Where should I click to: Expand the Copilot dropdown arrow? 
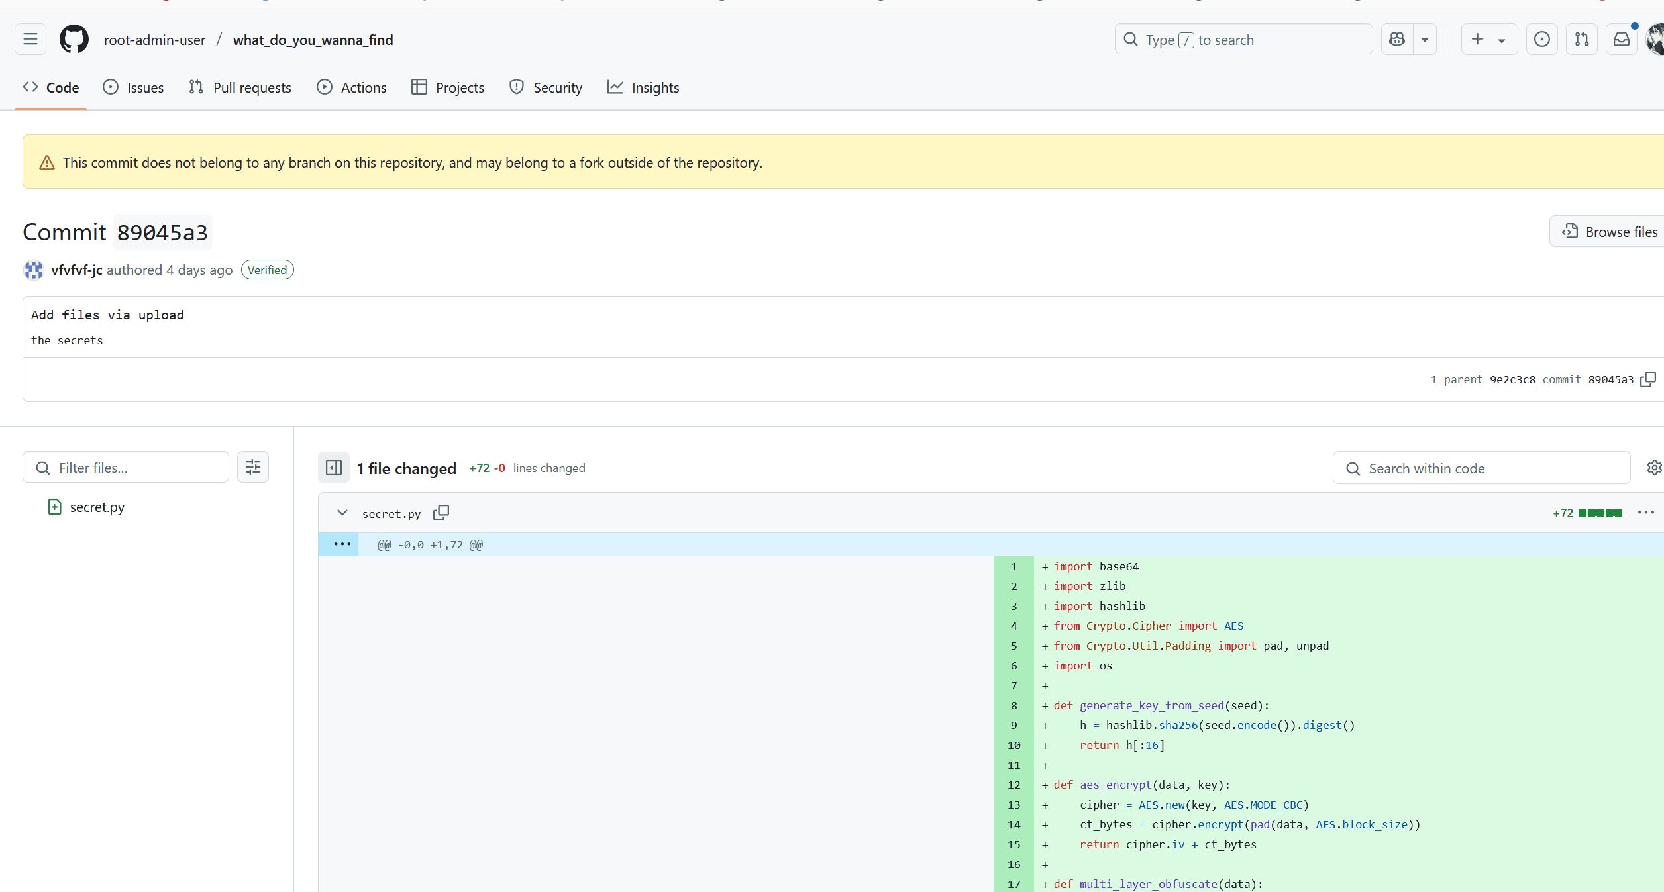coord(1425,40)
